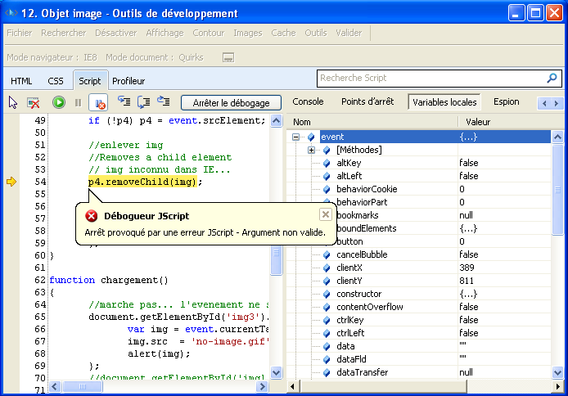Click the clear browser cache icon
568x396 pixels.
(34, 103)
